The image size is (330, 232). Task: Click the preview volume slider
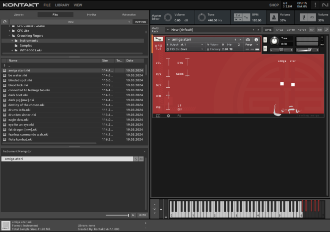click(x=117, y=215)
